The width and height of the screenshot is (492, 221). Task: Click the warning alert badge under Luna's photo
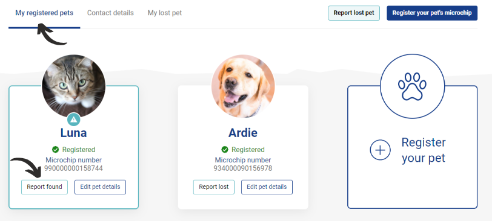pos(74,120)
